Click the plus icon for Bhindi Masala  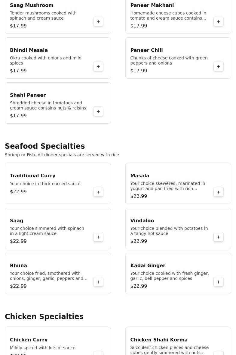coord(98,67)
